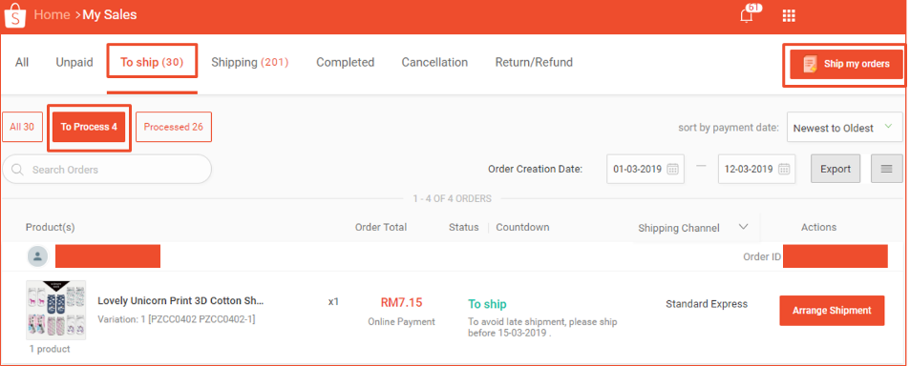Open the Newest to Oldest sort dropdown

point(845,127)
